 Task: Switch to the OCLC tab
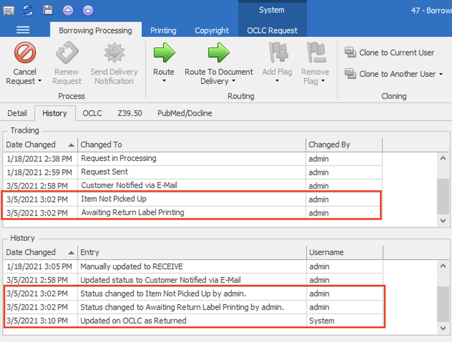pos(92,113)
